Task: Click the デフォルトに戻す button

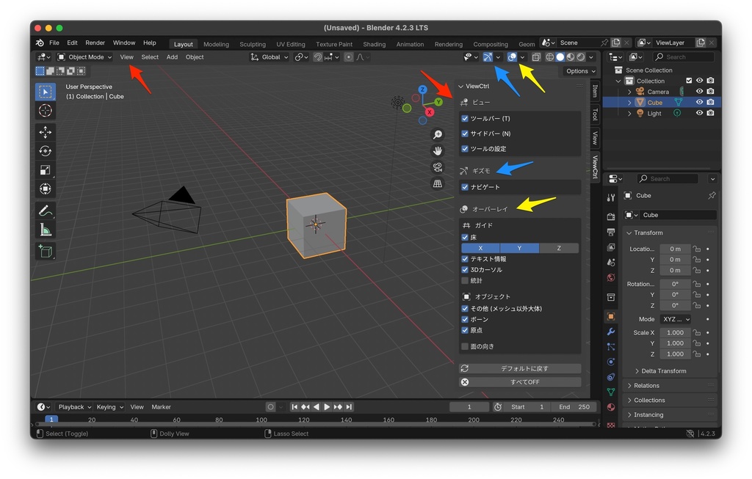Action: [x=519, y=368]
